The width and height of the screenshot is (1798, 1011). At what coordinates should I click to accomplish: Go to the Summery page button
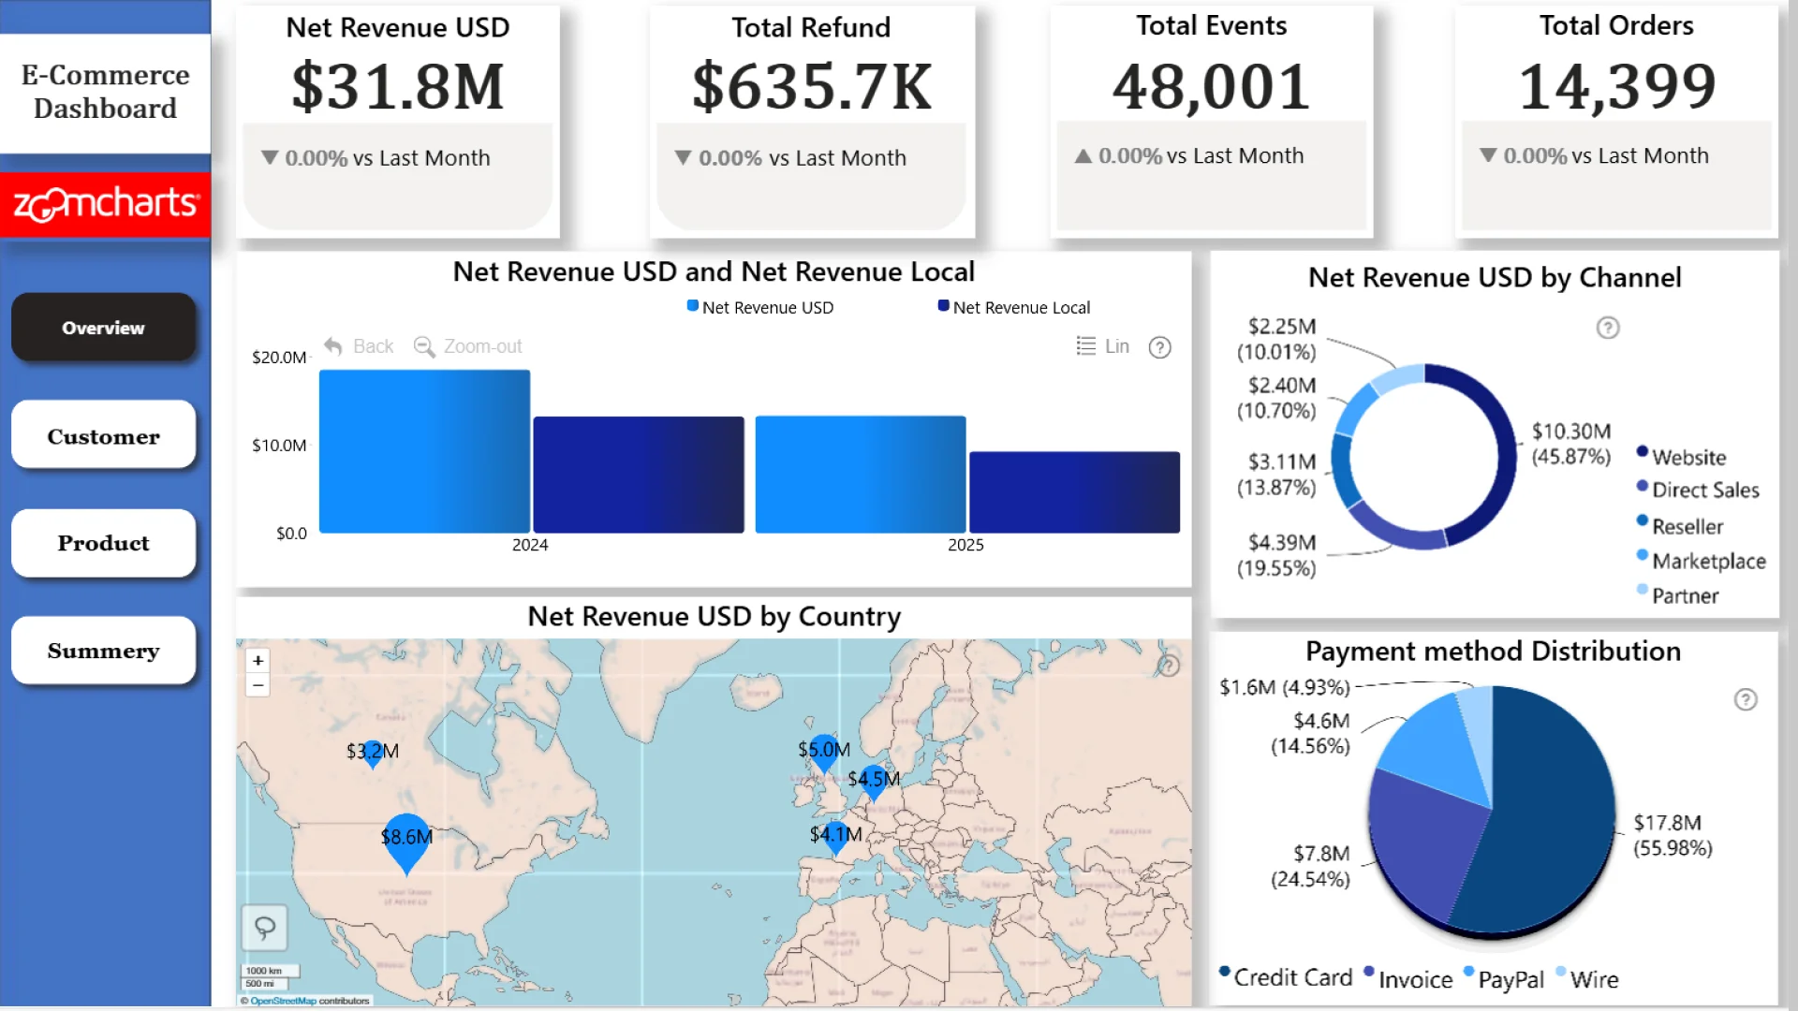pos(103,651)
